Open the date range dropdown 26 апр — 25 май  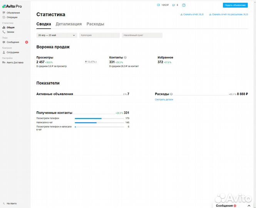point(57,35)
